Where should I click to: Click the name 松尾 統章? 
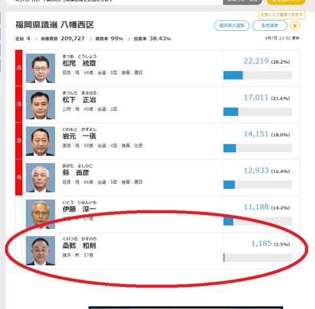click(x=79, y=64)
